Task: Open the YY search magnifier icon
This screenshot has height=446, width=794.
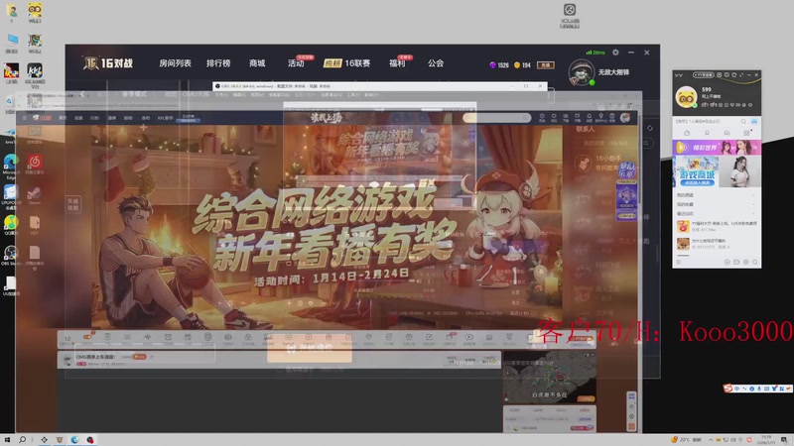Action: pos(743,121)
